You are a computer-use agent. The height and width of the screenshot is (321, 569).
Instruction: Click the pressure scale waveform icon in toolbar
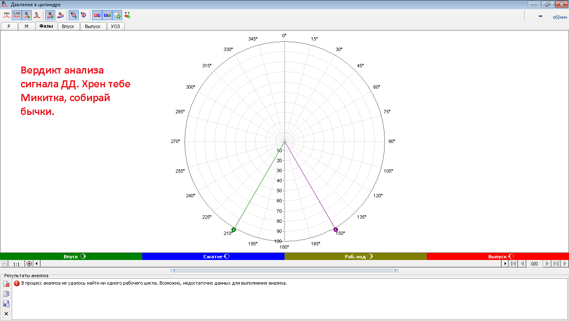click(x=7, y=15)
